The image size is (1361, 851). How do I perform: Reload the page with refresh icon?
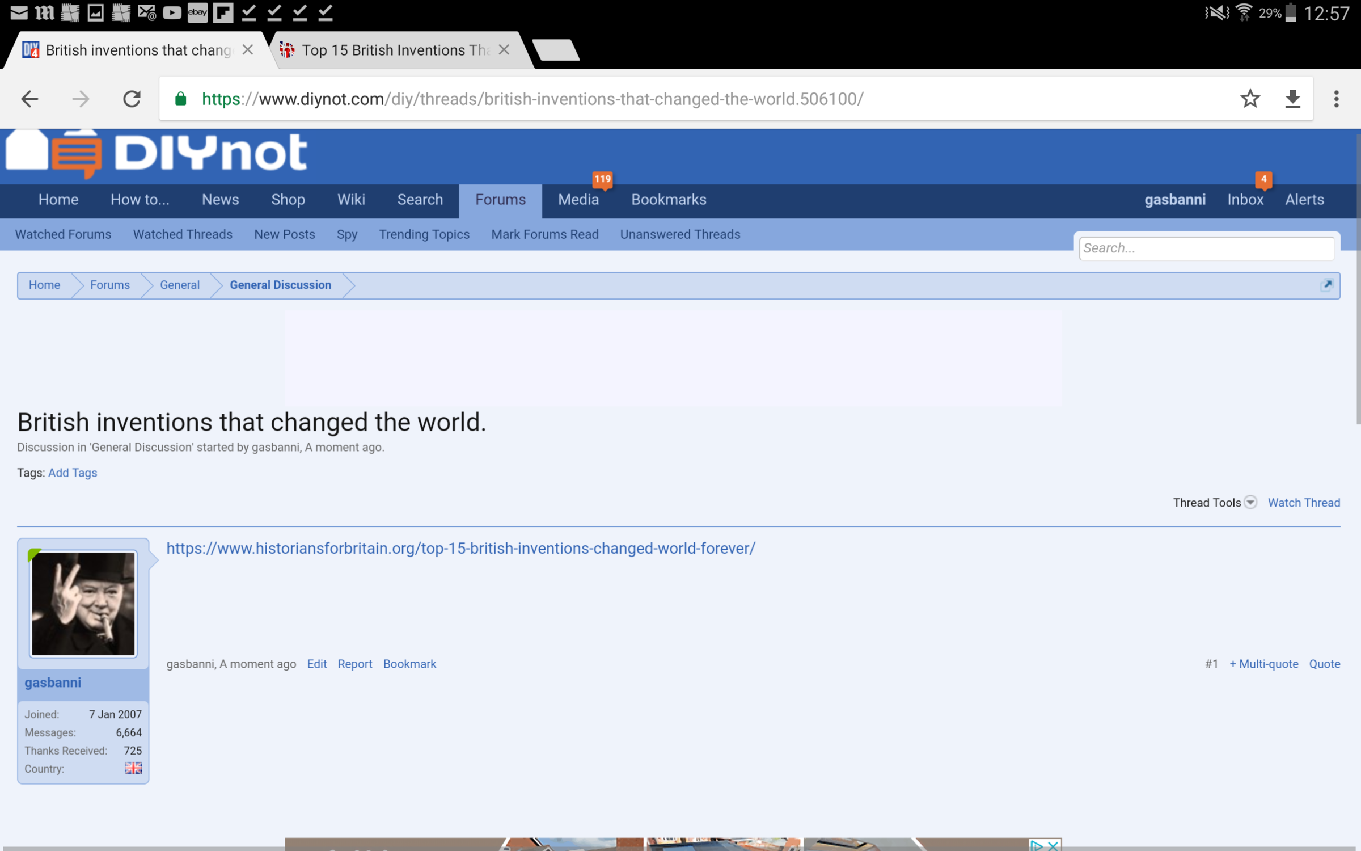pyautogui.click(x=132, y=99)
